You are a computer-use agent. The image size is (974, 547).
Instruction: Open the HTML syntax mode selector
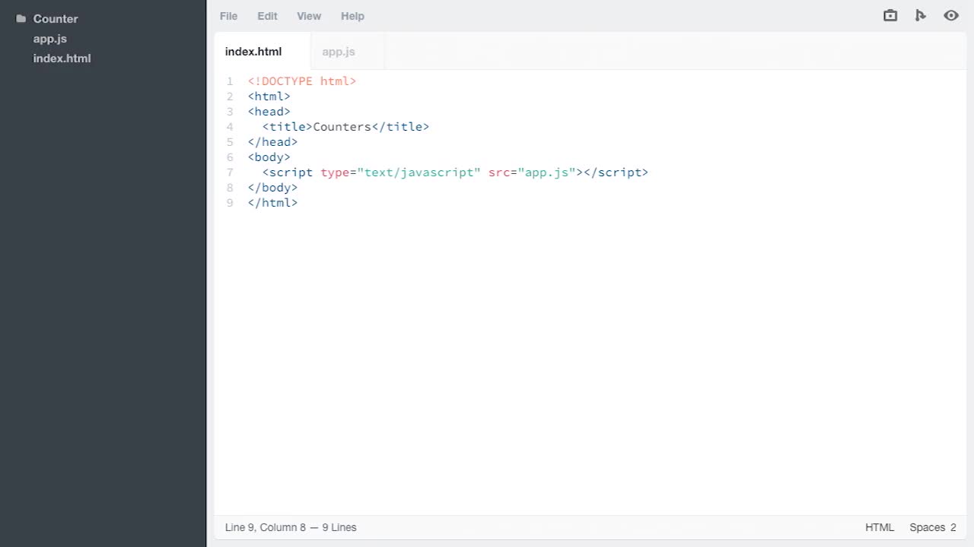click(x=880, y=527)
